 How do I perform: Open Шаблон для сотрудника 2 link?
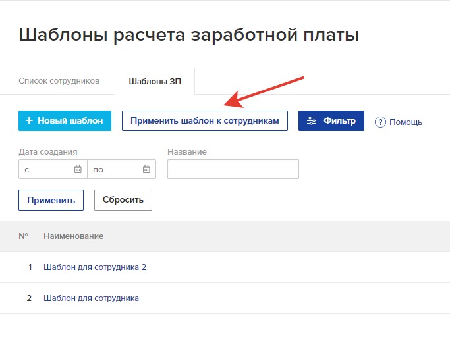pyautogui.click(x=95, y=267)
